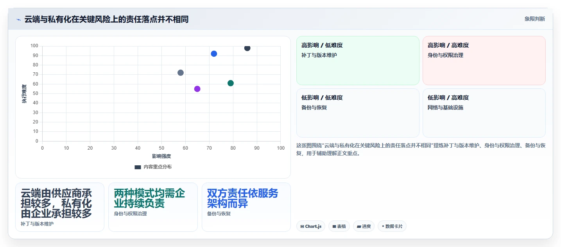Viewport: 561px width, 247px height.
Task: Click 补丁与版本维护 in the green card
Action: pos(319,55)
